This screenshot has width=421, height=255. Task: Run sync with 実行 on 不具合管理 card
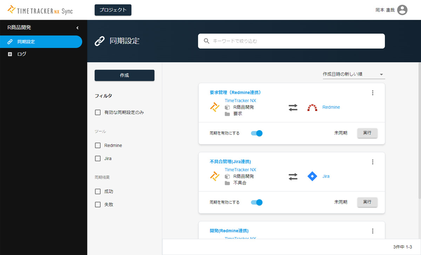click(367, 202)
